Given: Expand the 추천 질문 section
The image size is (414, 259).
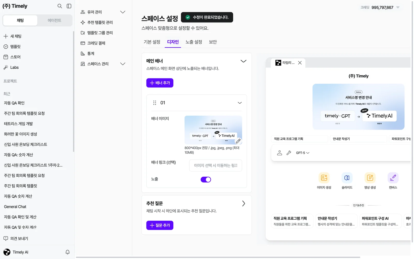Looking at the screenshot, I should pos(243,204).
